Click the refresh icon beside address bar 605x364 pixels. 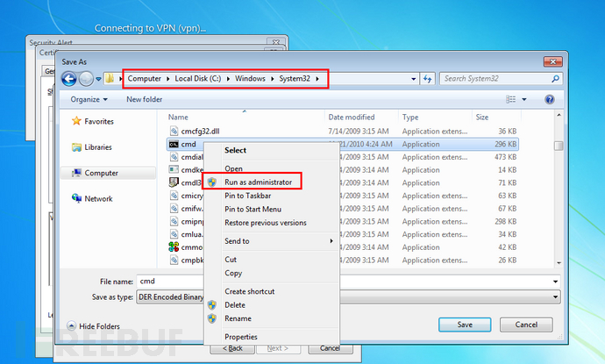coord(427,79)
